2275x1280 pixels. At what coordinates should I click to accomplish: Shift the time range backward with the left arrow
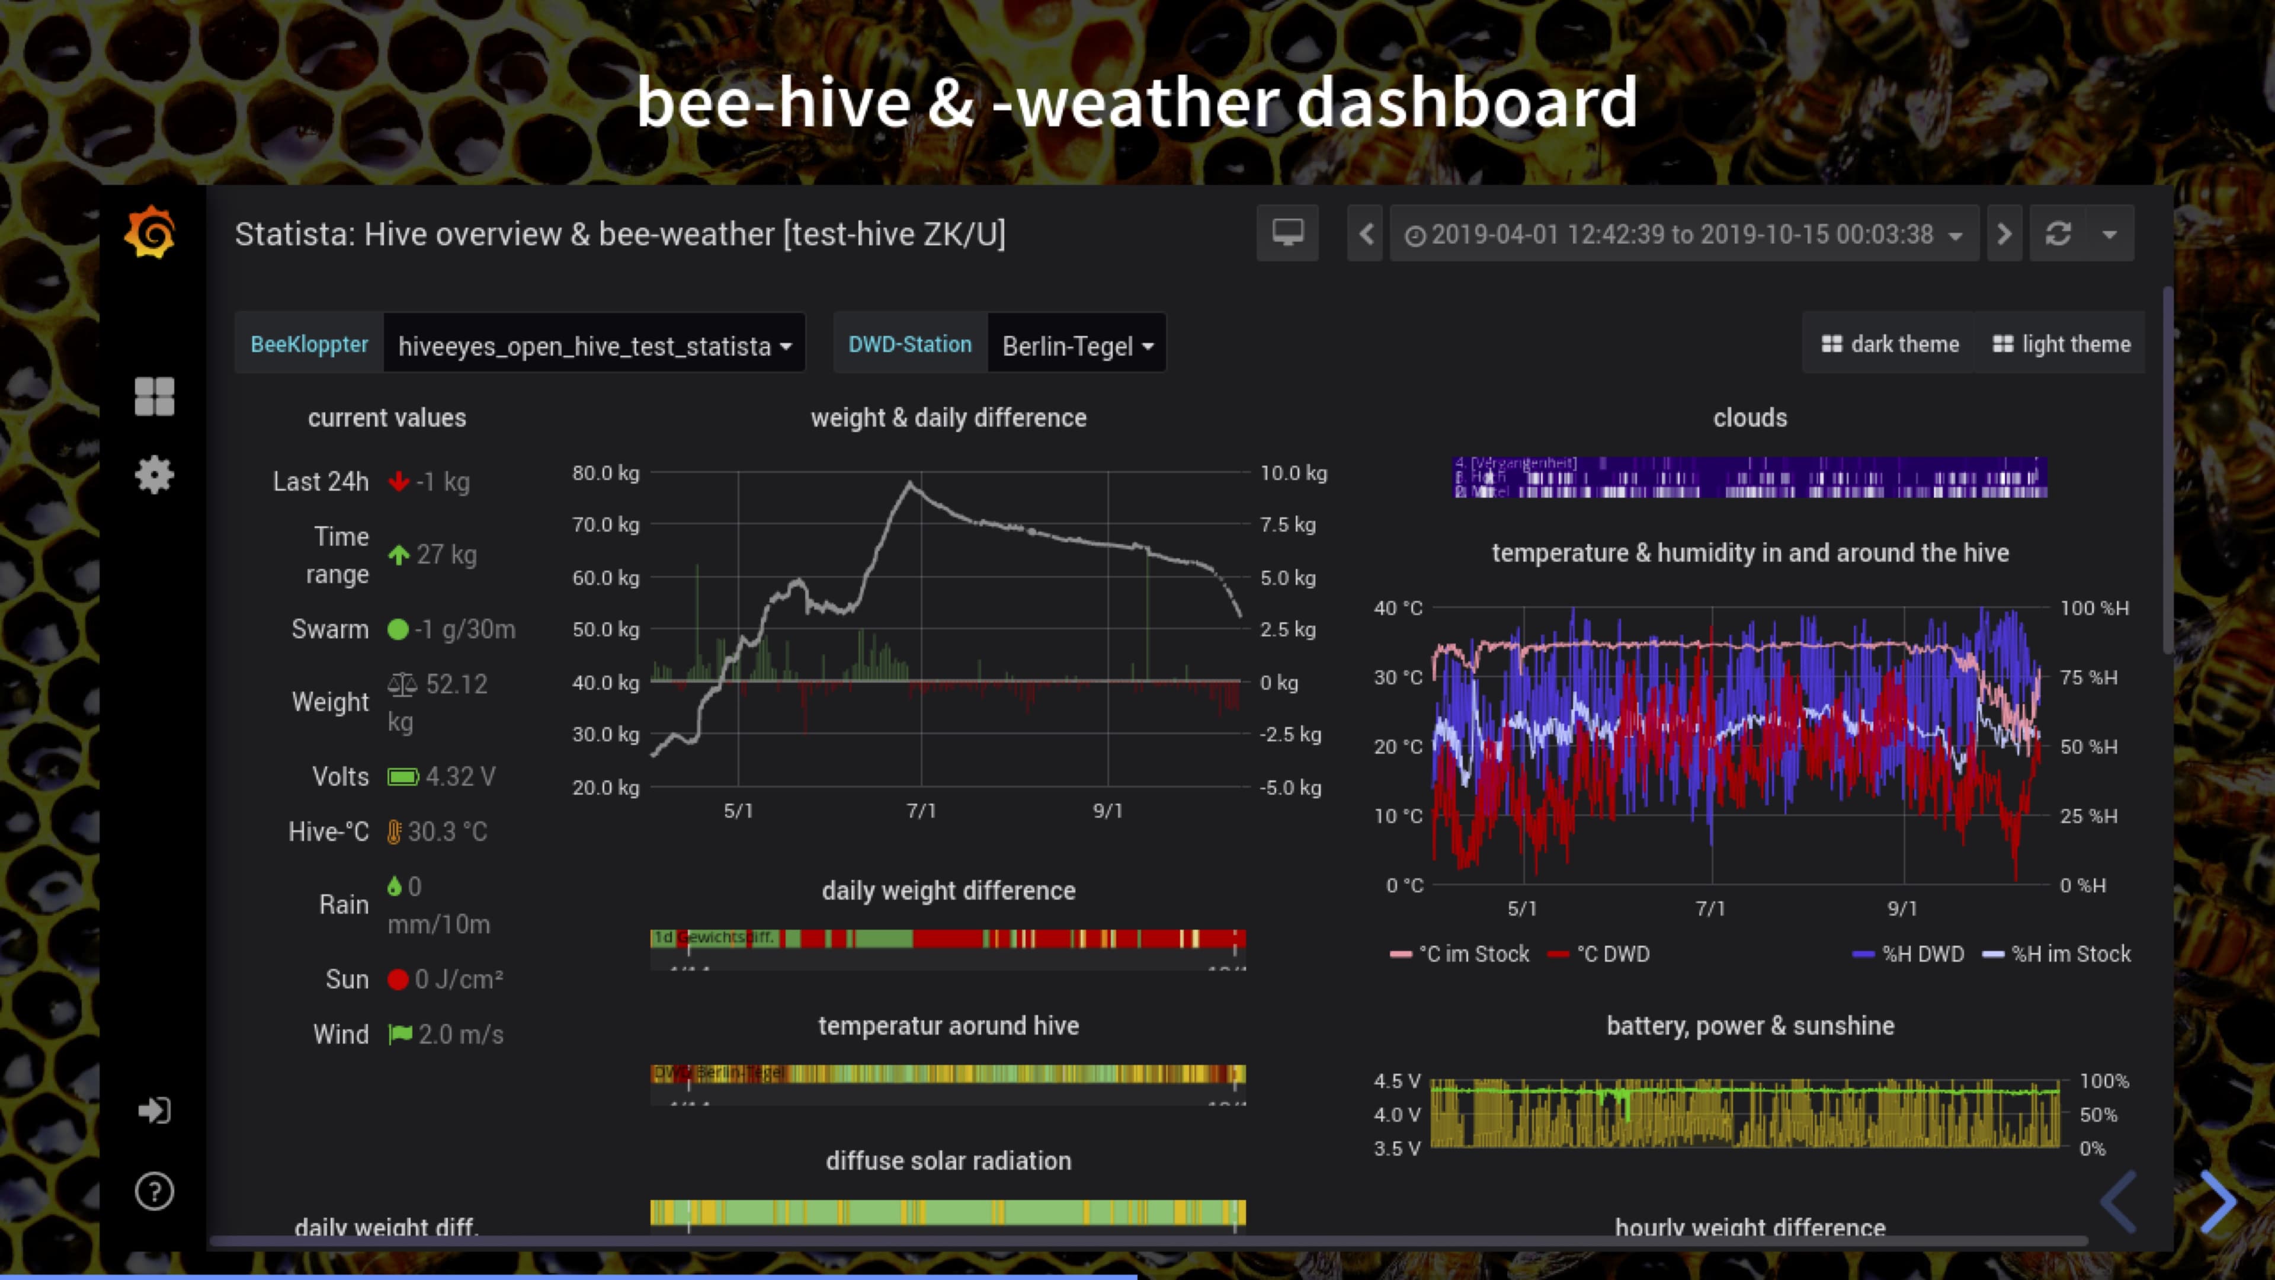pyautogui.click(x=1366, y=234)
